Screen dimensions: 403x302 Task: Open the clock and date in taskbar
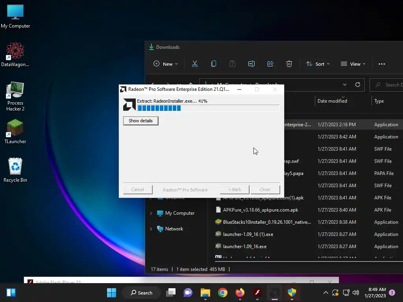click(x=375, y=293)
